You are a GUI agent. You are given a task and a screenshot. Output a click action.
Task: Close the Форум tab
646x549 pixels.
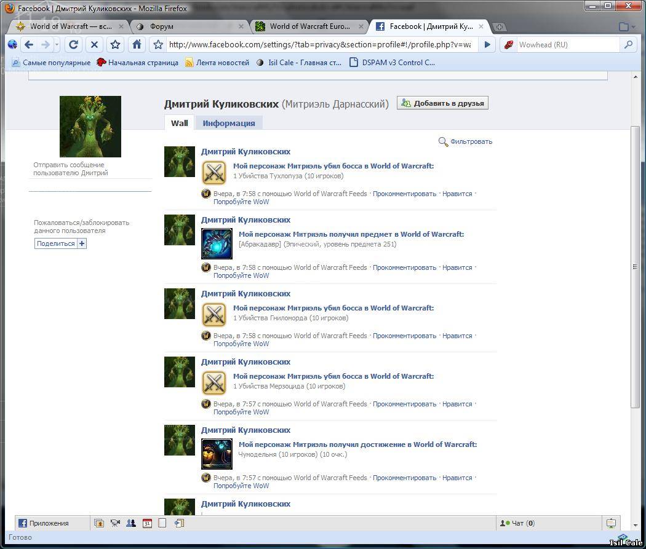click(x=241, y=26)
